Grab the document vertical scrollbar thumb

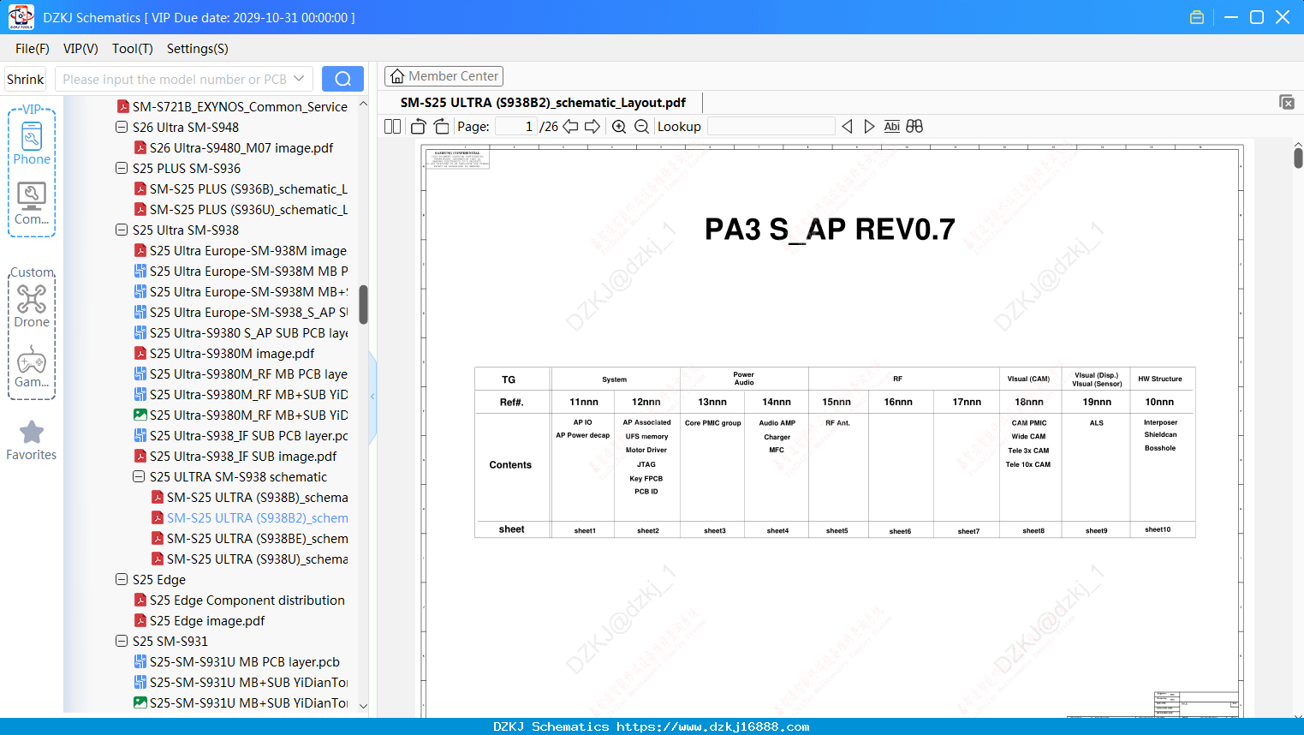[x=1298, y=158]
